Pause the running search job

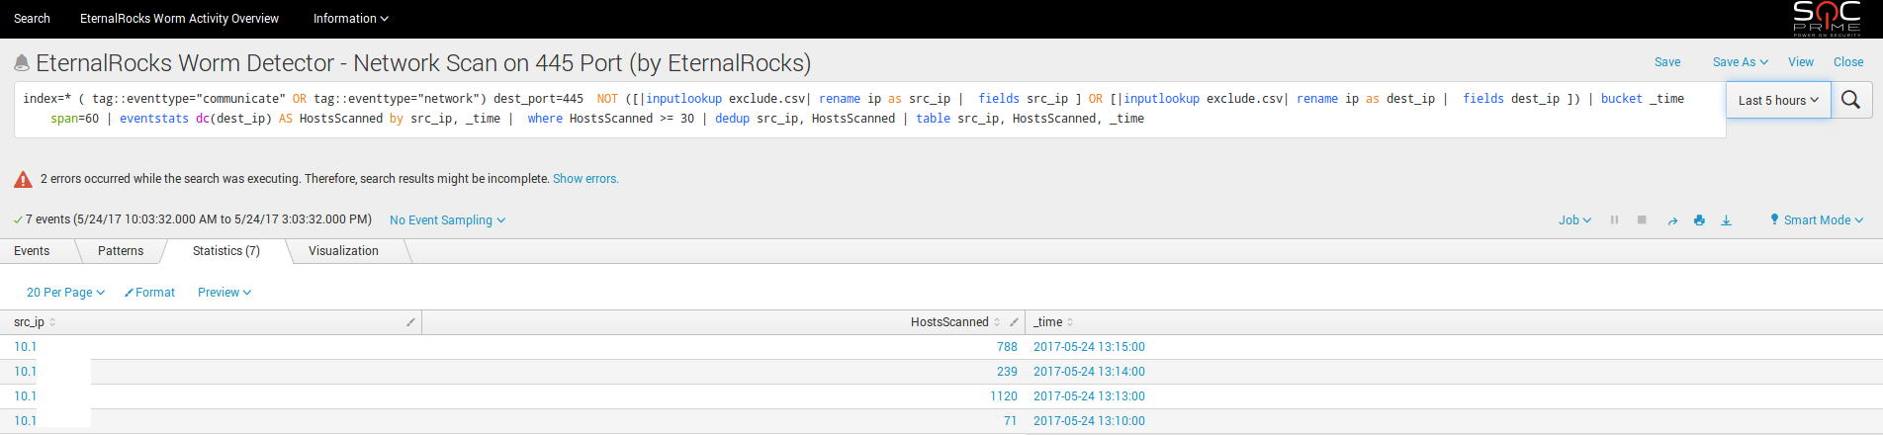(x=1614, y=220)
